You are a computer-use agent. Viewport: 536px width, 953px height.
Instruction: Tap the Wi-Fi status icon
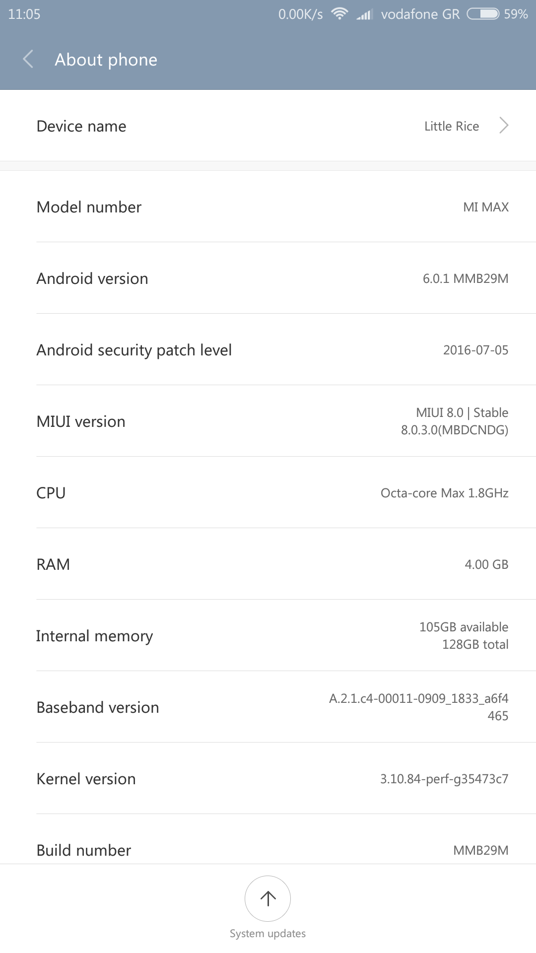click(x=339, y=14)
